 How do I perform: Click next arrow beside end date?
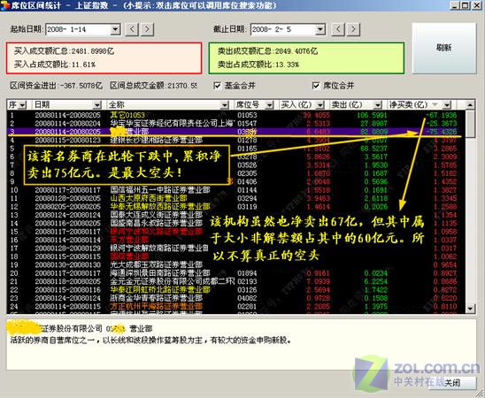(353, 29)
